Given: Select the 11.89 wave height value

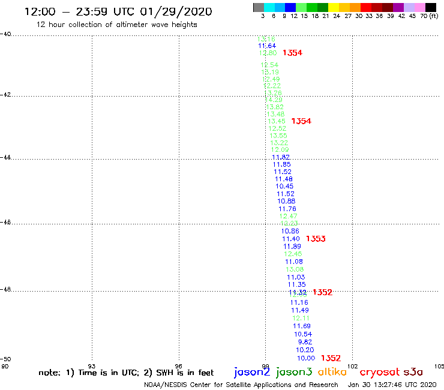Looking at the screenshot, I should [292, 247].
